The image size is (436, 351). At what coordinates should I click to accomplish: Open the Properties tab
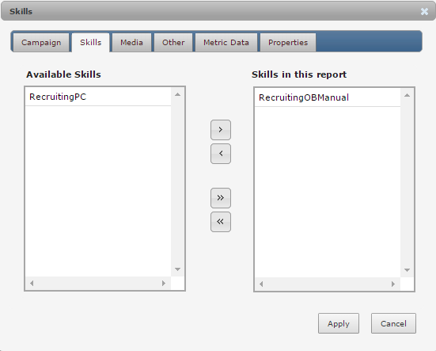tap(288, 43)
